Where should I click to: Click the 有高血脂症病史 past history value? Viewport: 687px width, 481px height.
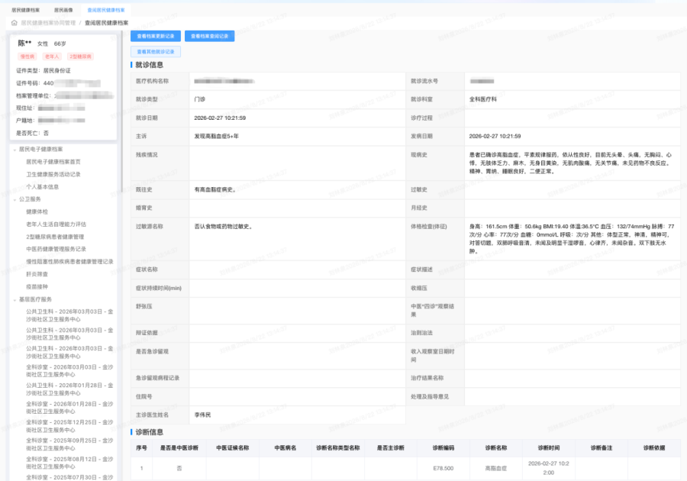pyautogui.click(x=214, y=189)
